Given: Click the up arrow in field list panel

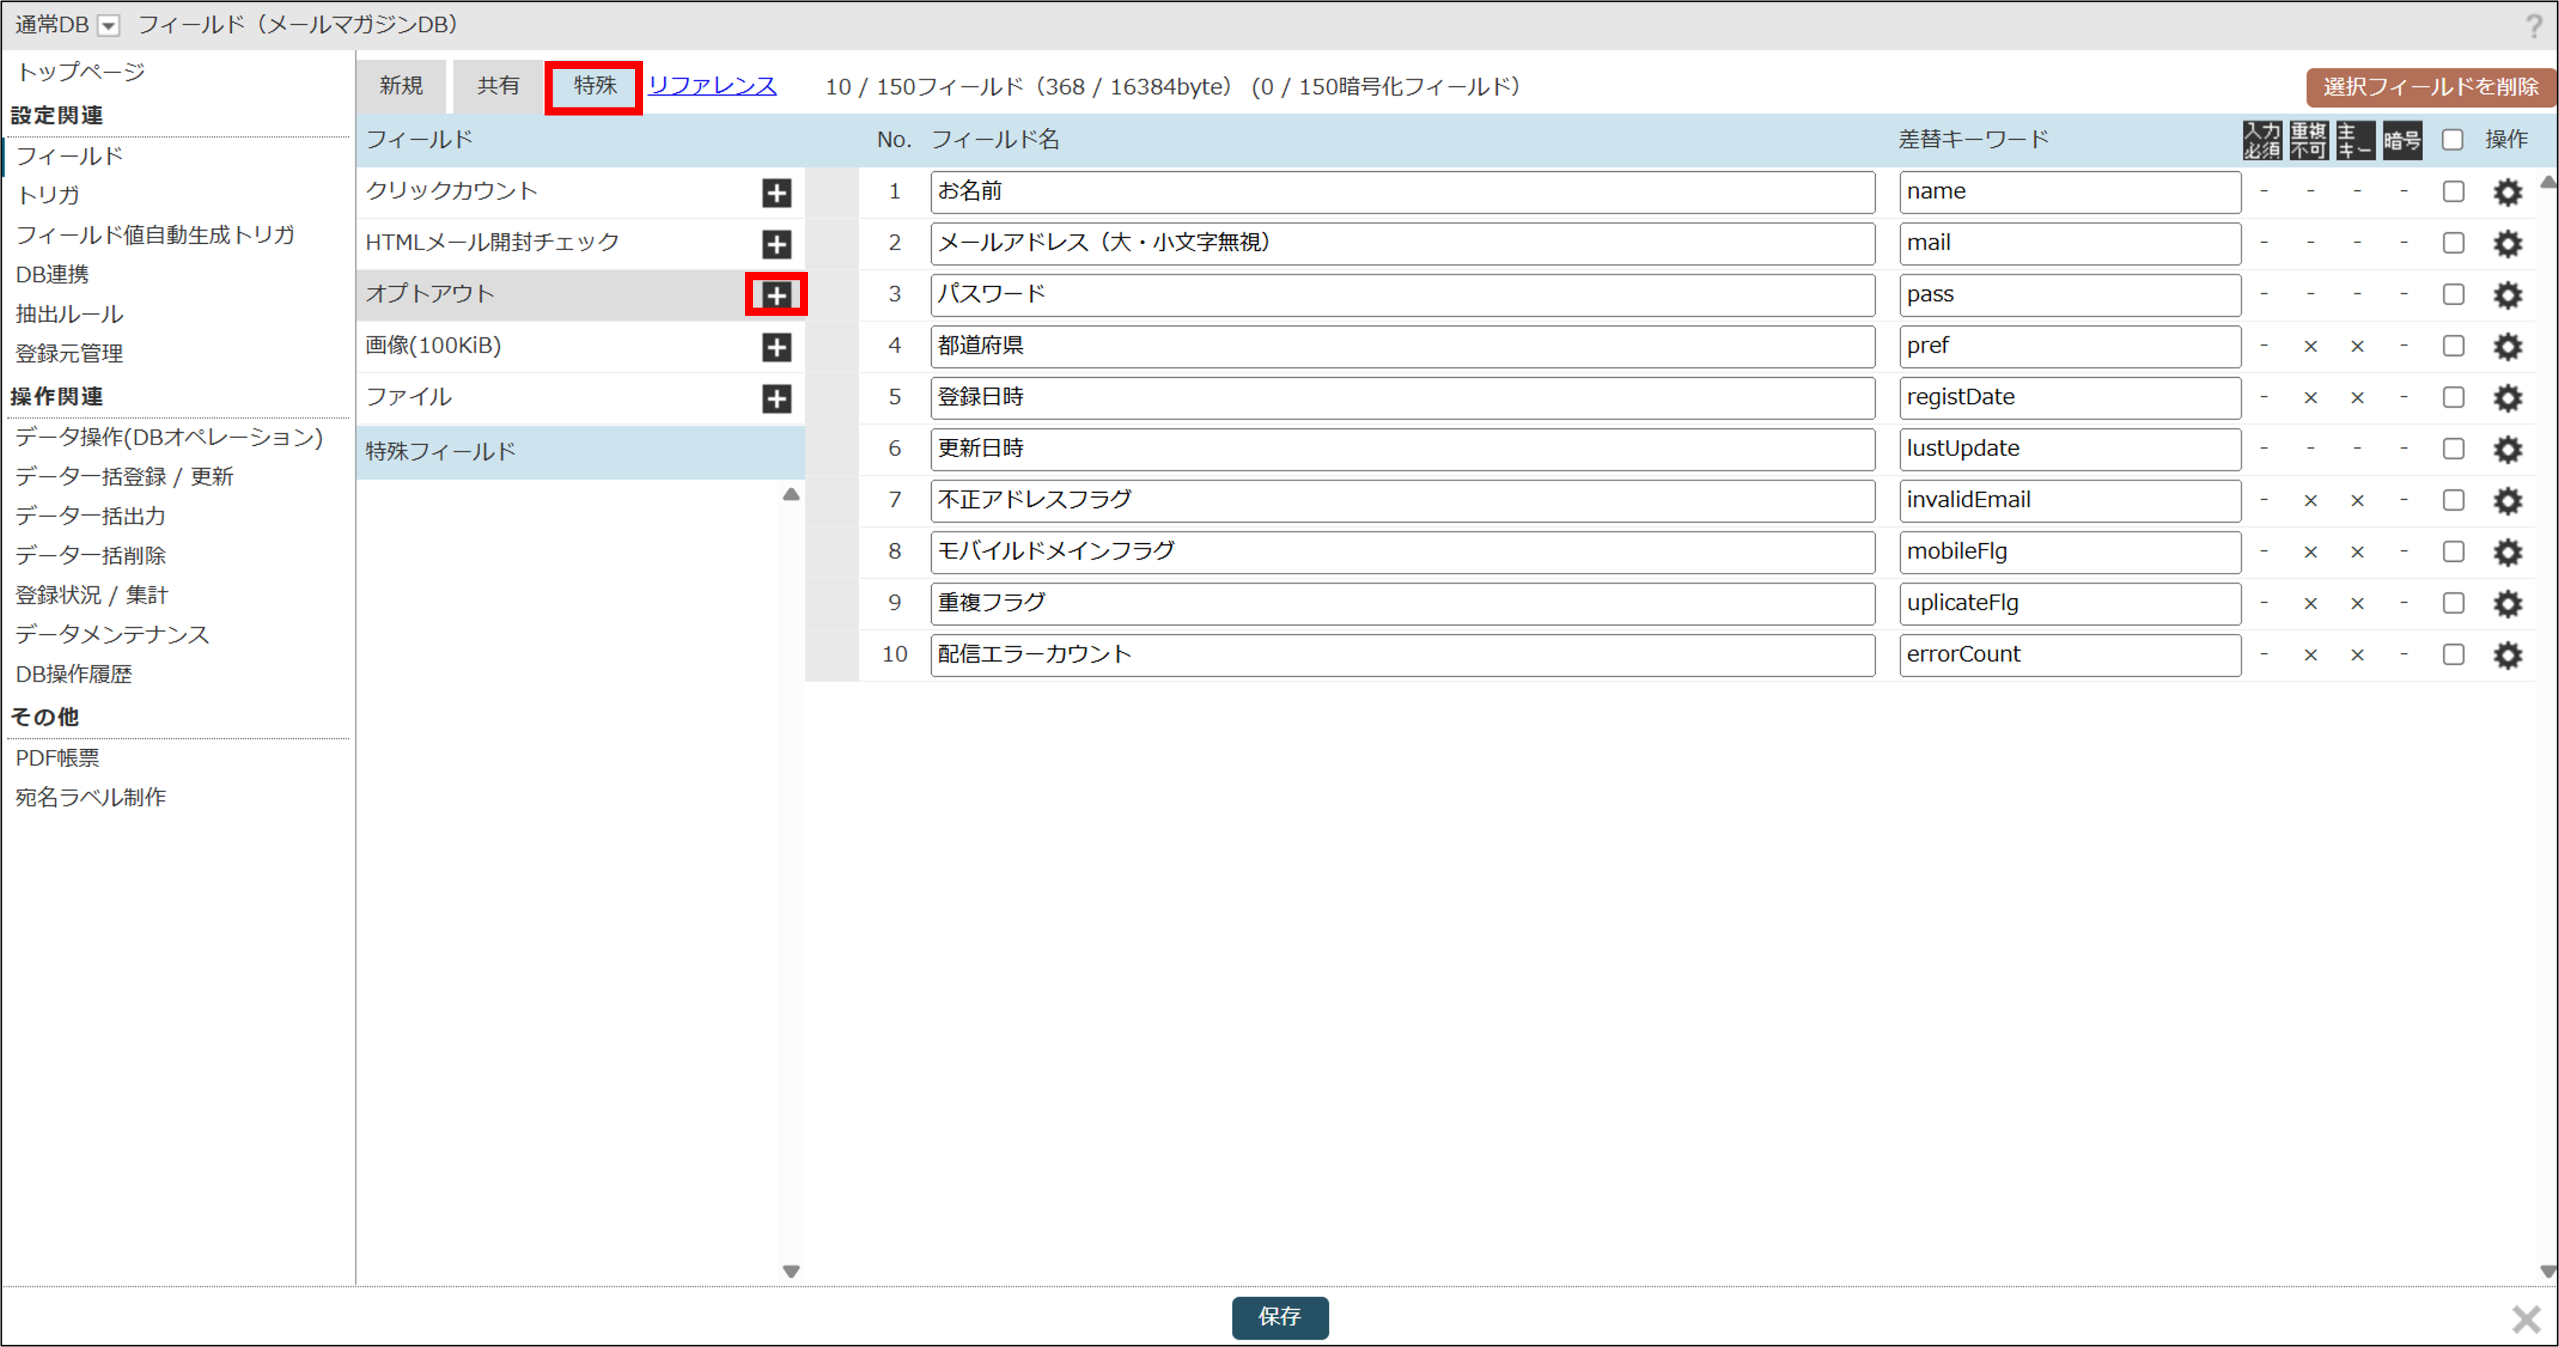Looking at the screenshot, I should 791,494.
